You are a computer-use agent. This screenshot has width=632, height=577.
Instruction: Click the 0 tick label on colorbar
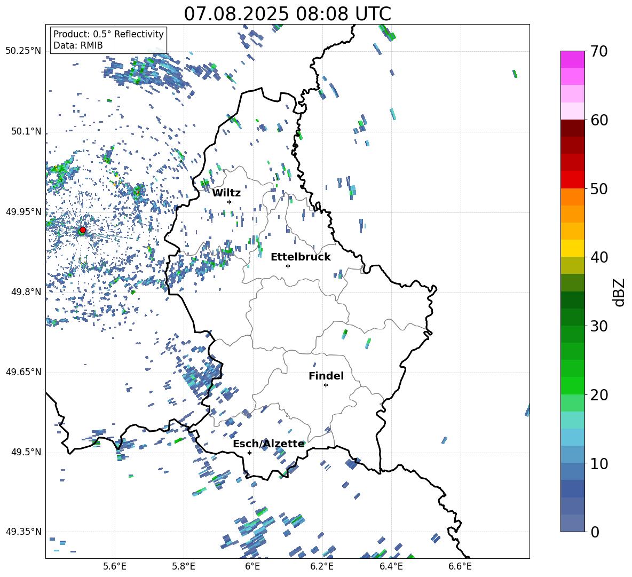(x=594, y=532)
